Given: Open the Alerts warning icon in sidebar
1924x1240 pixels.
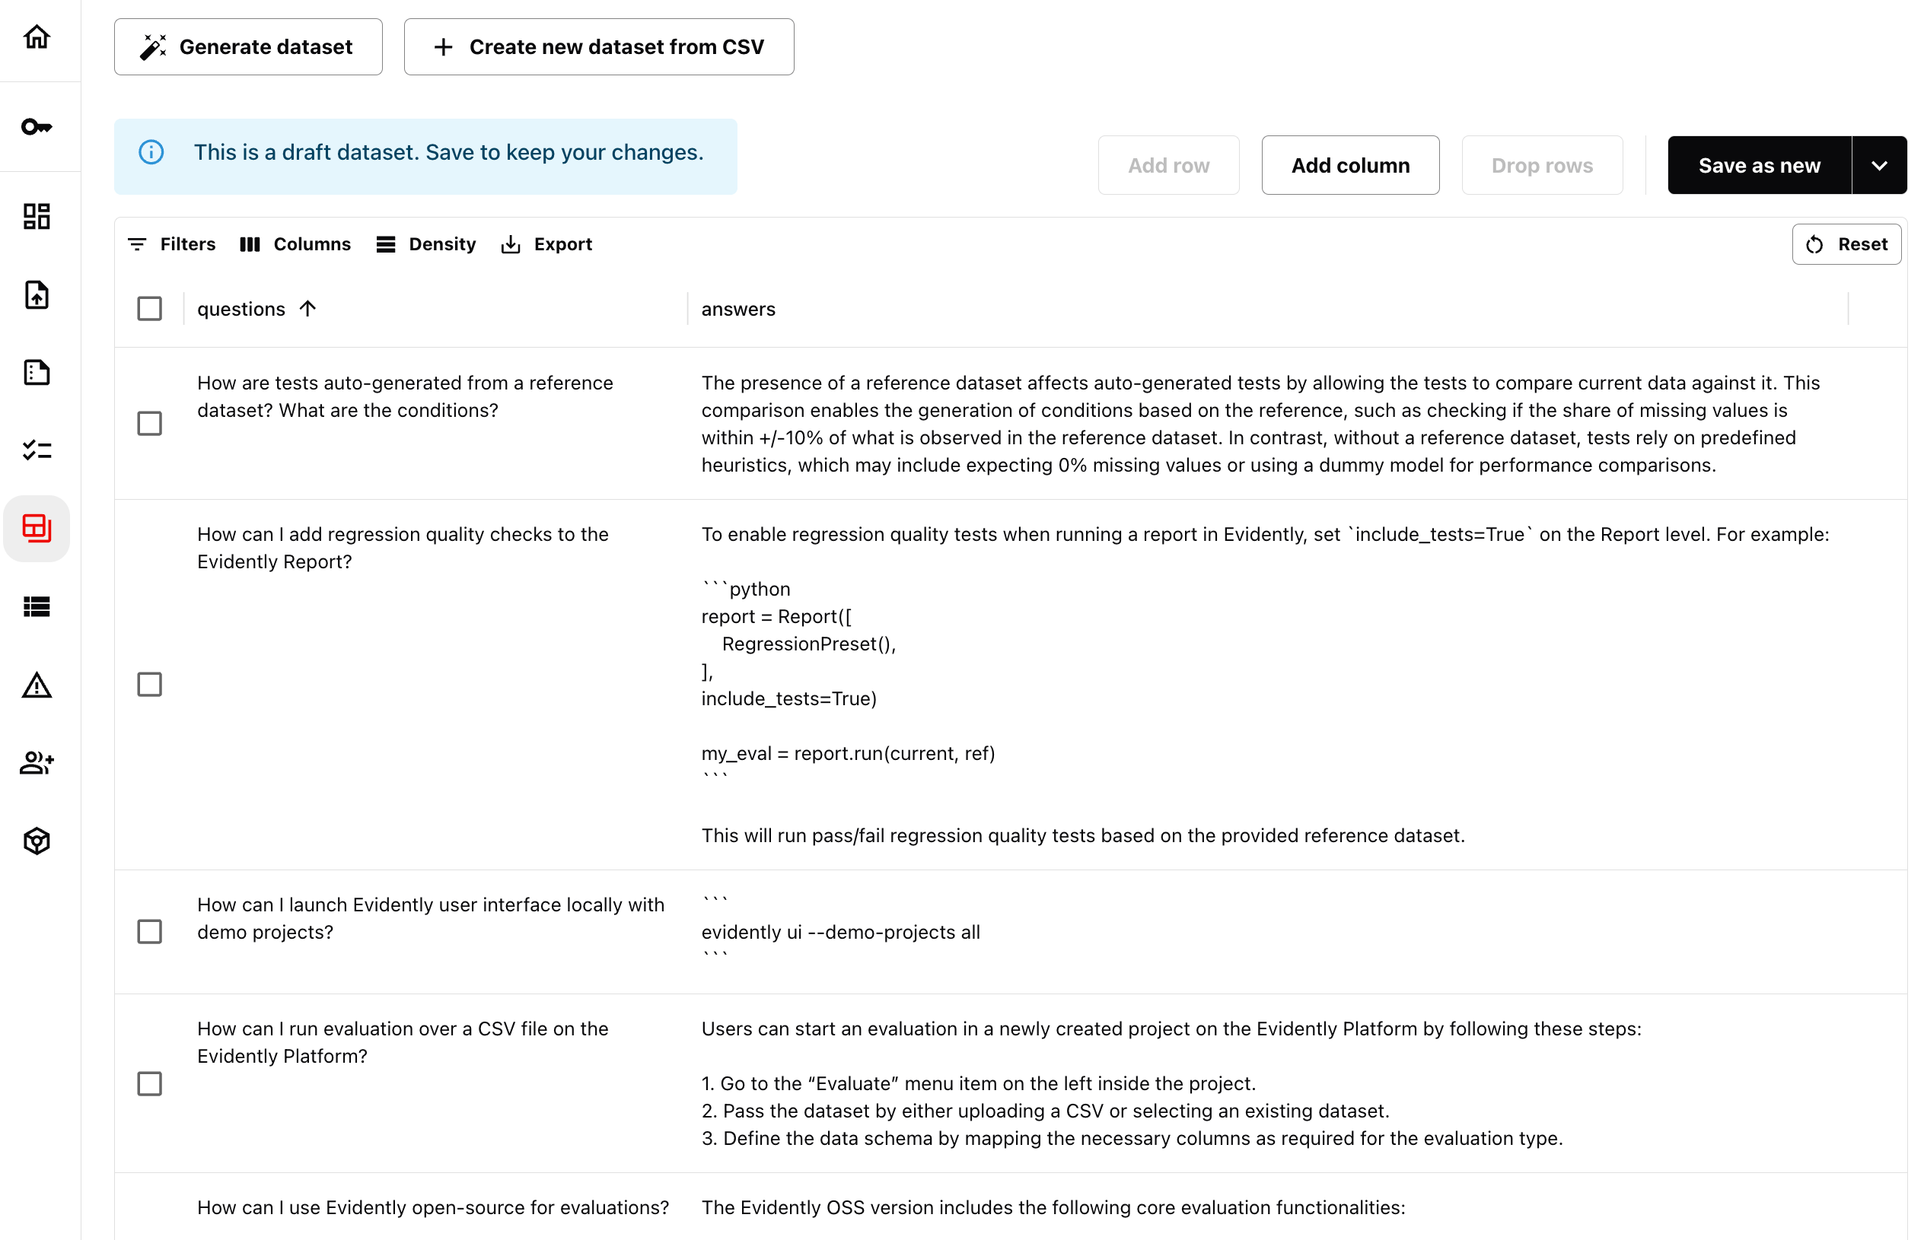Looking at the screenshot, I should (x=37, y=685).
